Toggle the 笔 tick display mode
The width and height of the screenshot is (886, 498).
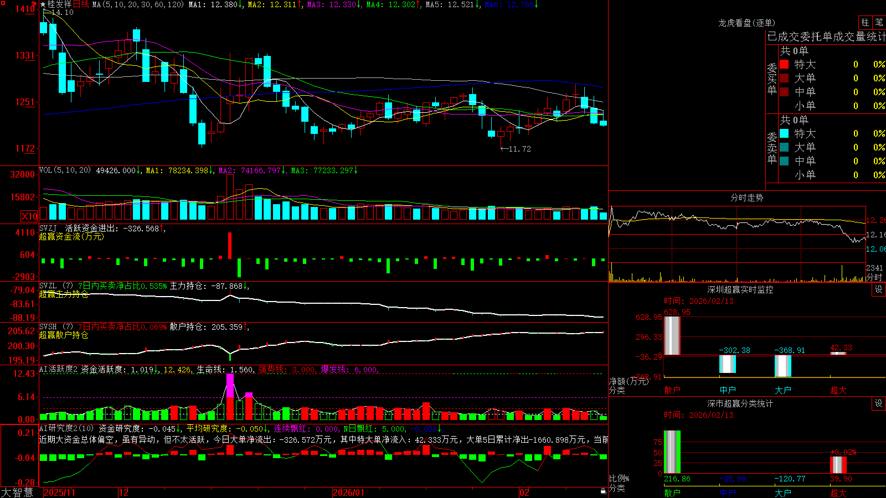point(879,23)
